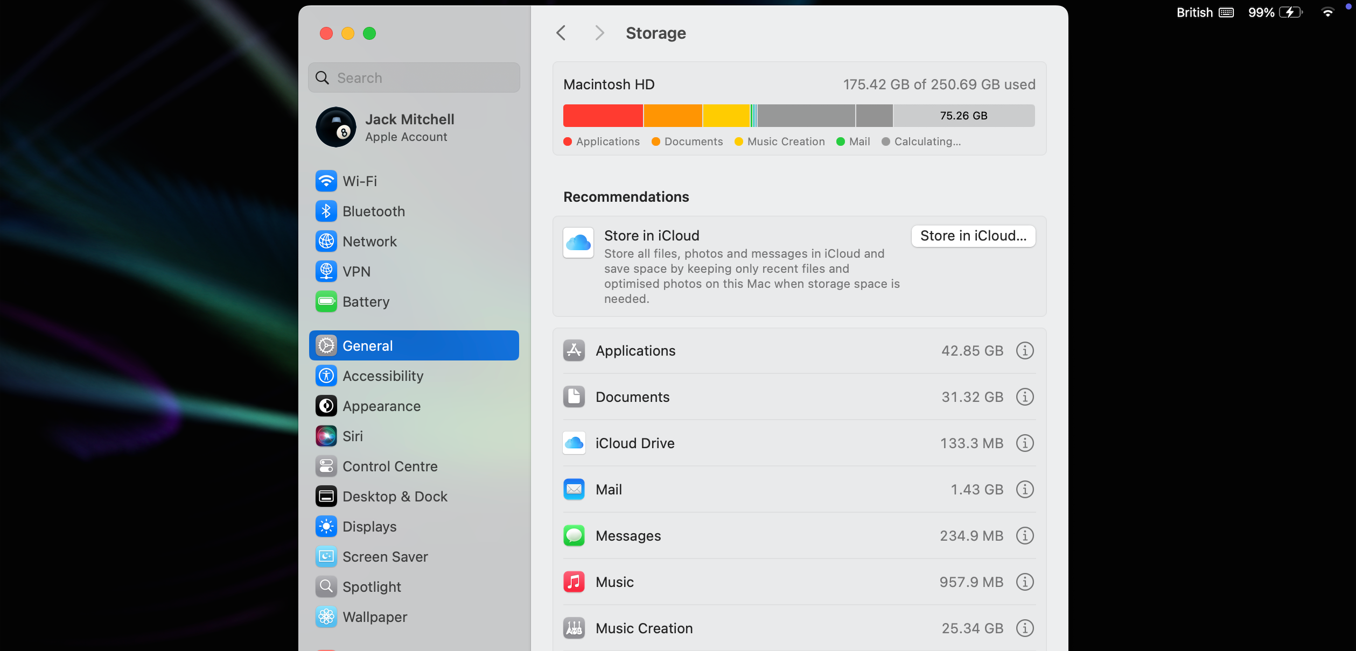Open Screen Saver settings
The height and width of the screenshot is (651, 1356).
click(x=414, y=557)
